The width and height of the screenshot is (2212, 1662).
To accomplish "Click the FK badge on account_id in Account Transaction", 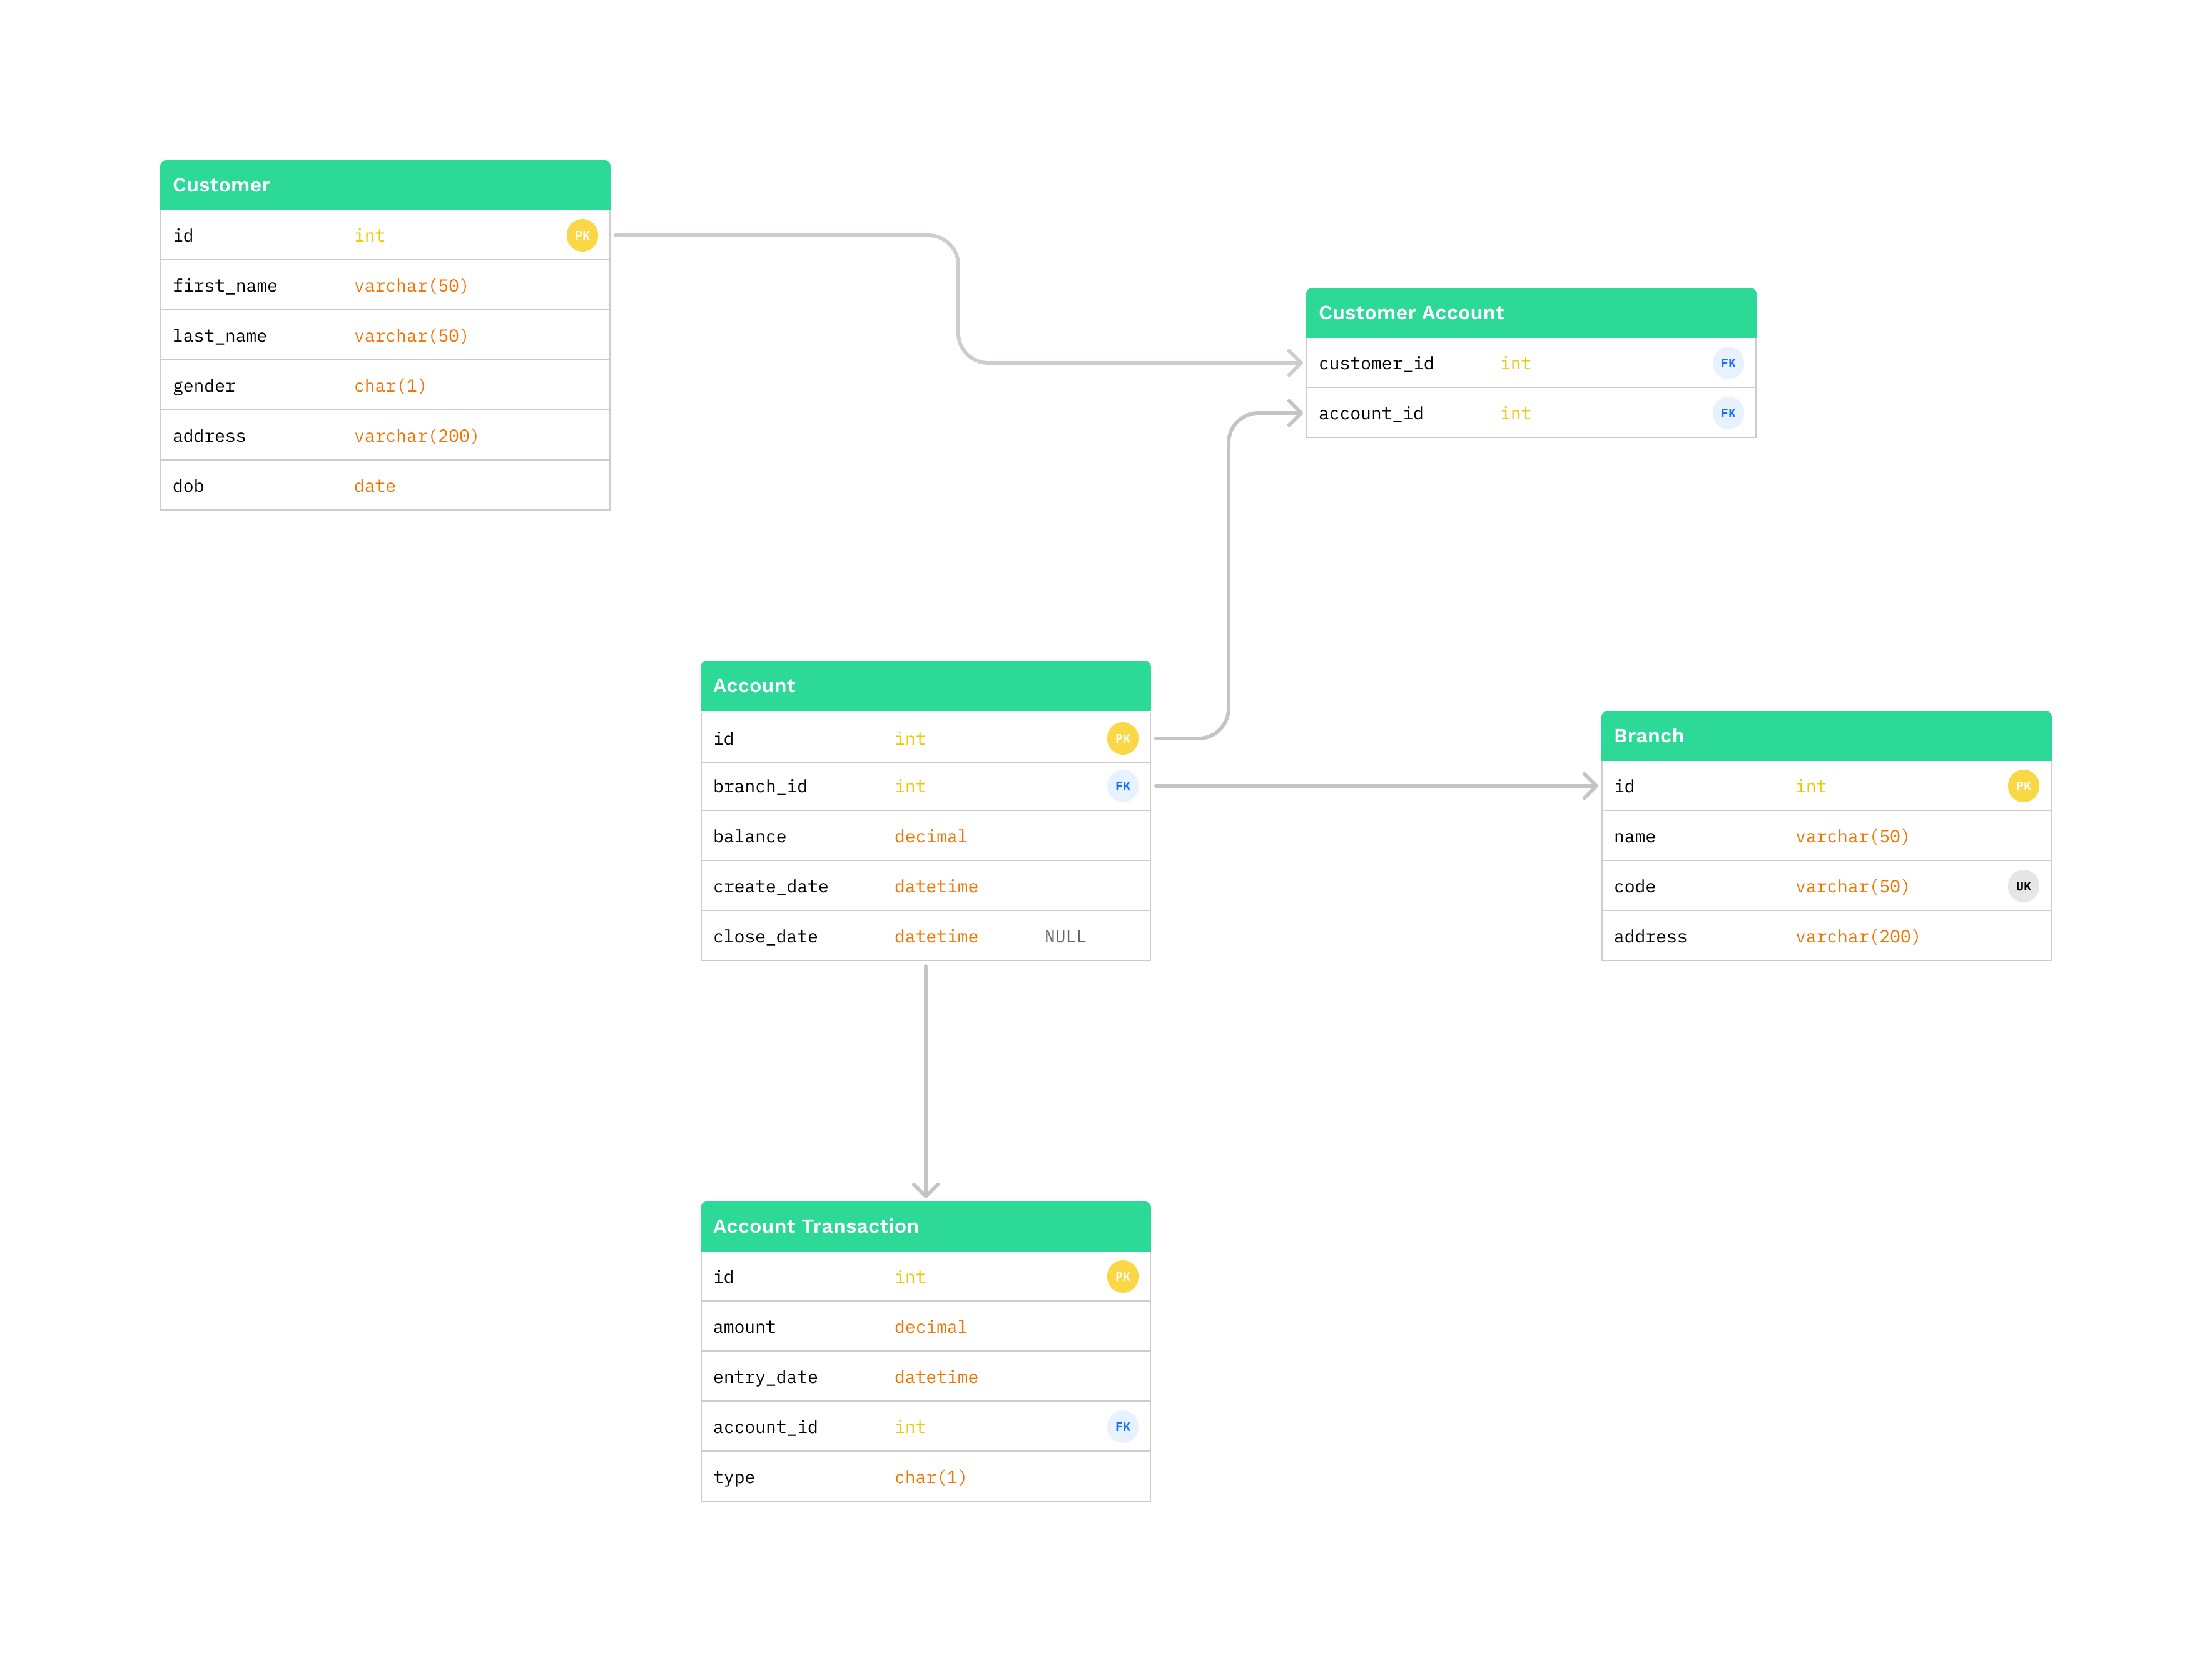I will click(1122, 1427).
